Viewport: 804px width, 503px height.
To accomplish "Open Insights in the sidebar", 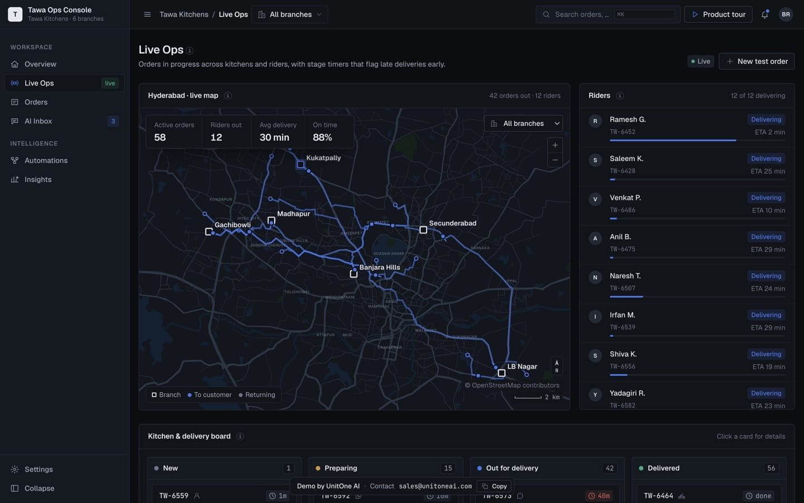I will point(64,179).
